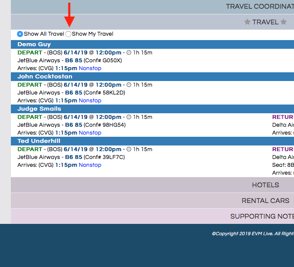Click the clock icon in John Cocktostan's flight
The width and height of the screenshot is (294, 267).
point(129,85)
